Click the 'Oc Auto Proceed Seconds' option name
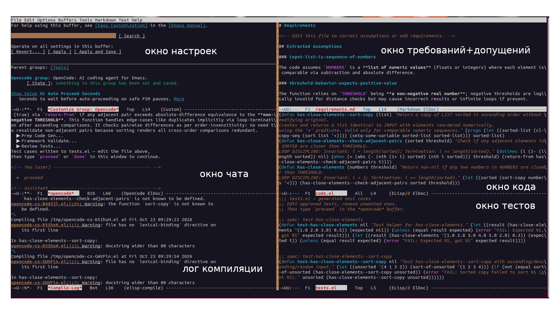The image size is (560, 315). (x=70, y=94)
